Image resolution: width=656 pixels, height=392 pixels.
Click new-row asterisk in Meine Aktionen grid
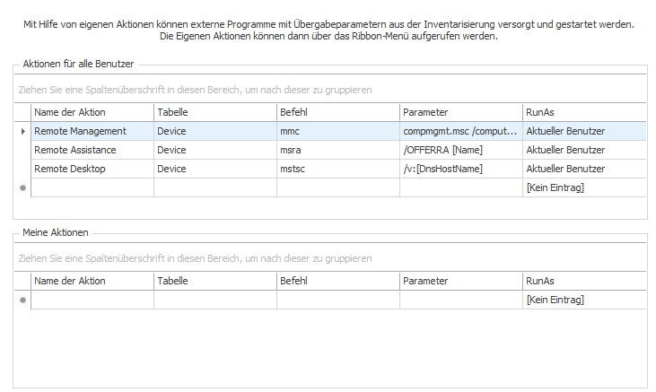22,300
